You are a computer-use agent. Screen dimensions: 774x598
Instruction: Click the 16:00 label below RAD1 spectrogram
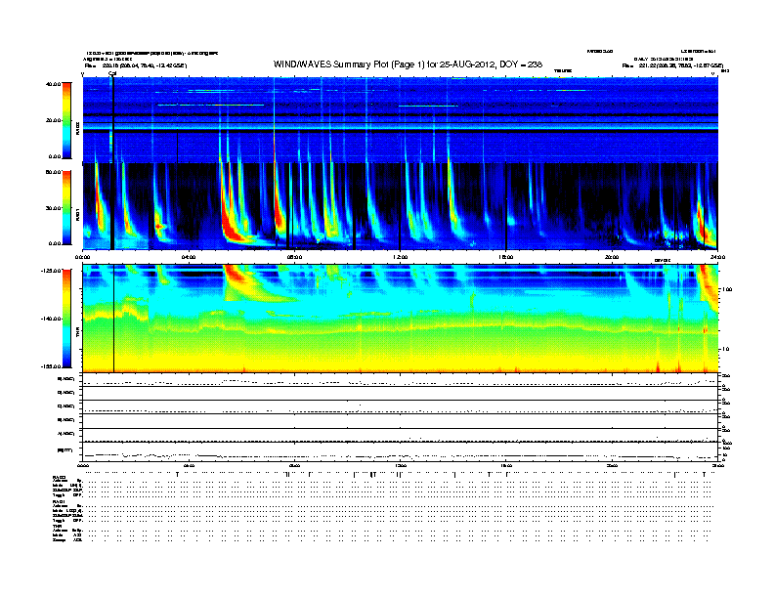(x=506, y=257)
